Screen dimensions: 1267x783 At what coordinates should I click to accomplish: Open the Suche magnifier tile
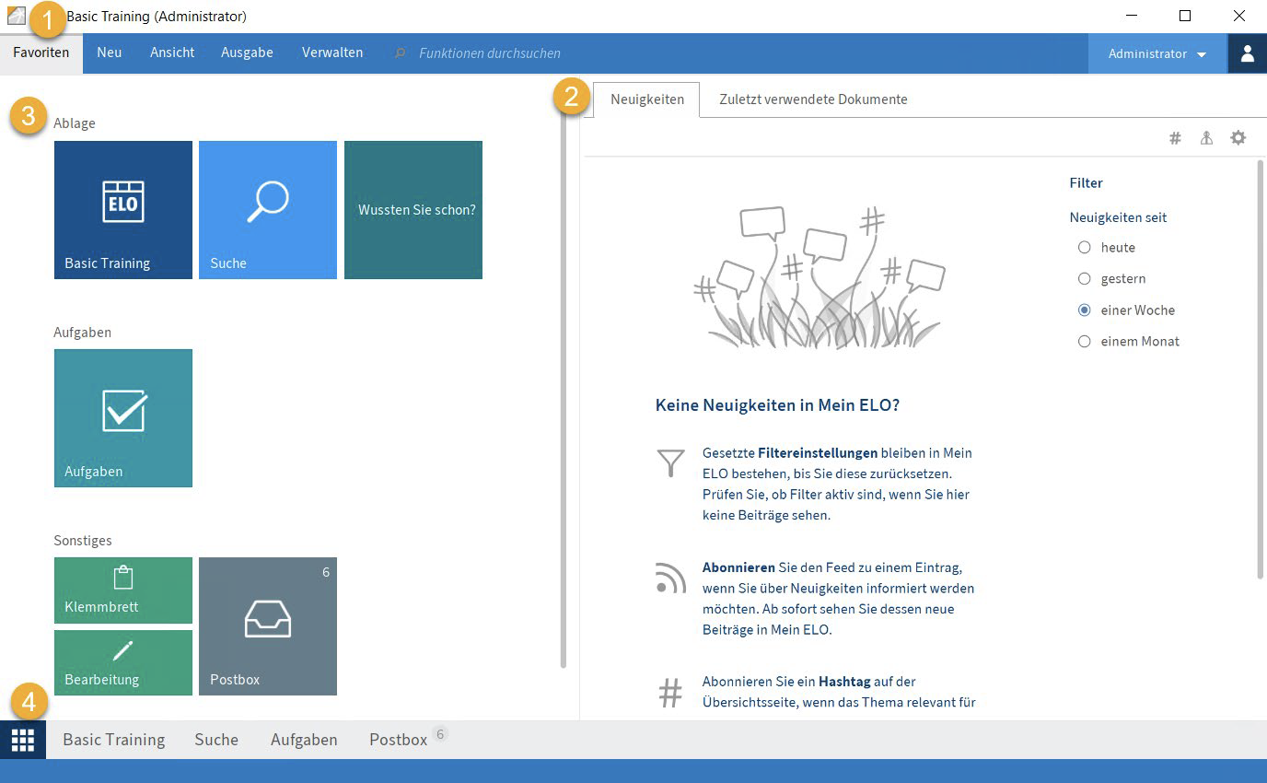267,210
